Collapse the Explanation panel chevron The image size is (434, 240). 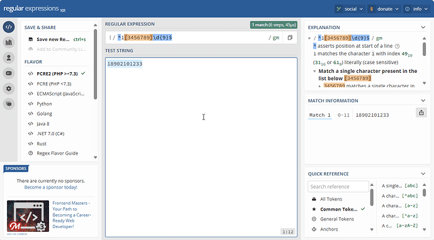click(423, 28)
